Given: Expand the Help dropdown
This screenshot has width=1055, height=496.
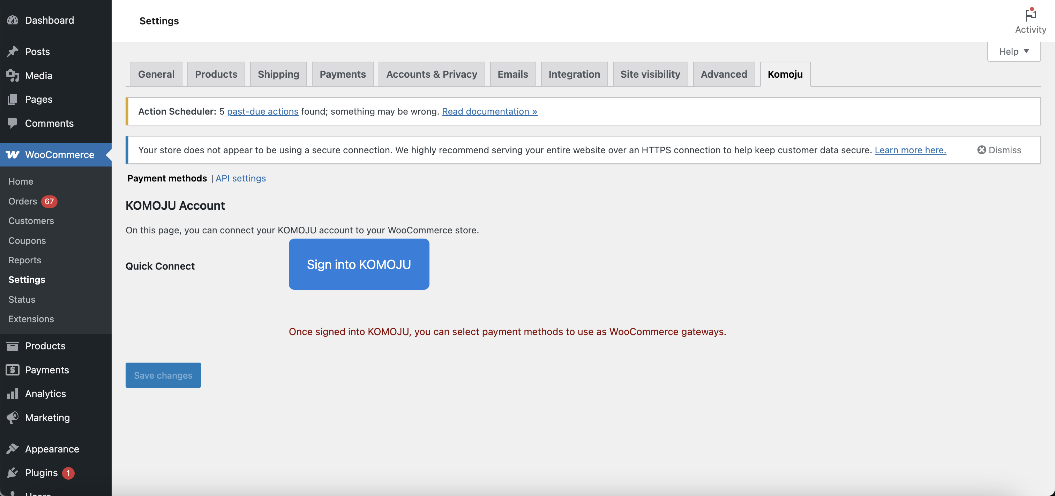Looking at the screenshot, I should click(1013, 52).
